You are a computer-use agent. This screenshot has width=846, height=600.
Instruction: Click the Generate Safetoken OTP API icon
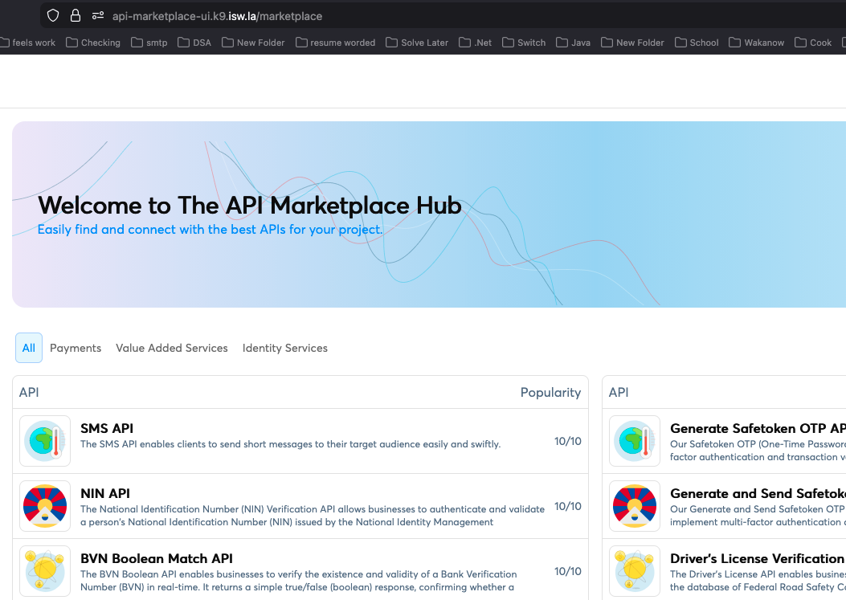(635, 441)
